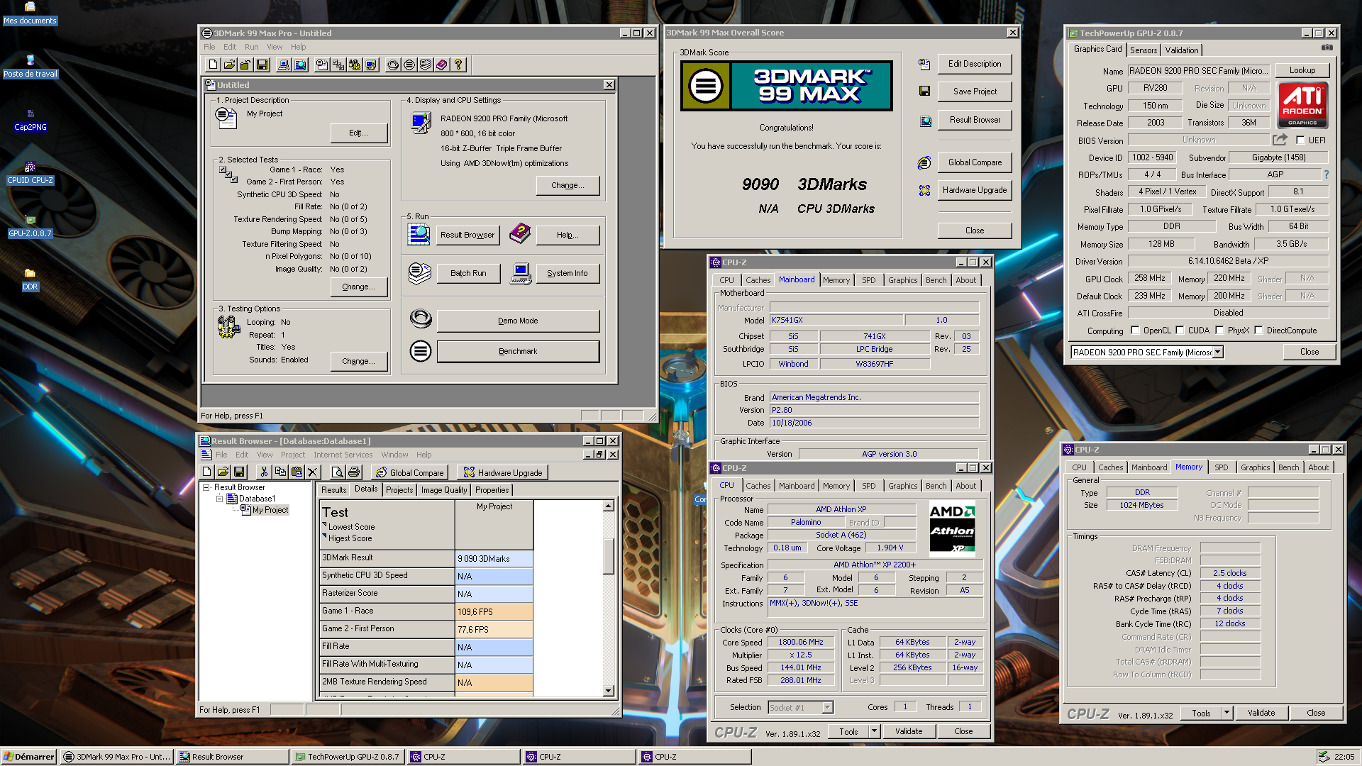Collapse the Result Browser tree root node

[x=206, y=487]
